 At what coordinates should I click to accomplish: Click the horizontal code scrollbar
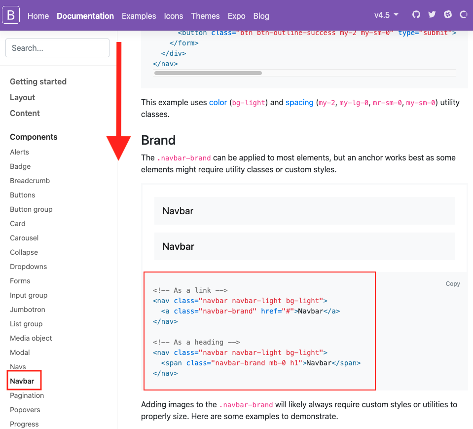click(208, 73)
